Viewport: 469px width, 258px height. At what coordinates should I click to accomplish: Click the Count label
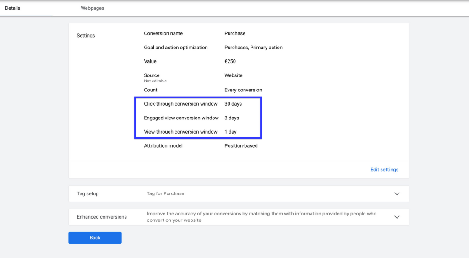click(150, 90)
